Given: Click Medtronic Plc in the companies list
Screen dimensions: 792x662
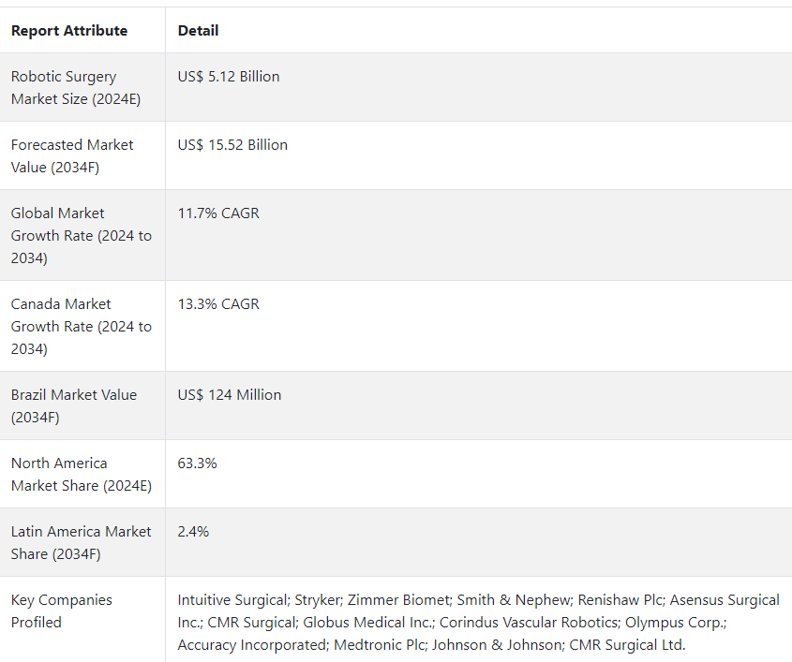Looking at the screenshot, I should coord(381,645).
